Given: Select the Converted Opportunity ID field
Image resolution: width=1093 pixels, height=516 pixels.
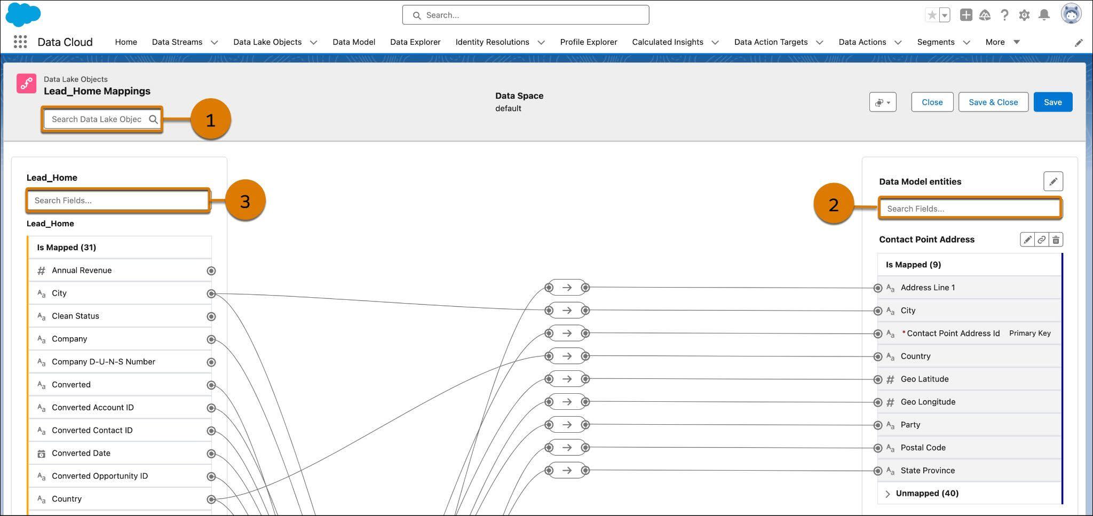Looking at the screenshot, I should (120, 476).
